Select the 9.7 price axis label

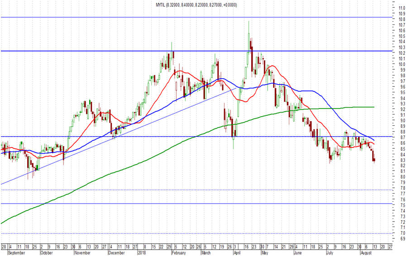coord(403,81)
